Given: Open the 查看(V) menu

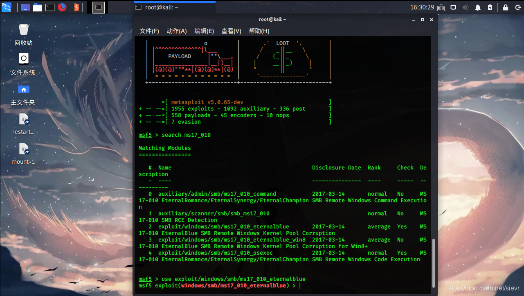Looking at the screenshot, I should click(232, 31).
